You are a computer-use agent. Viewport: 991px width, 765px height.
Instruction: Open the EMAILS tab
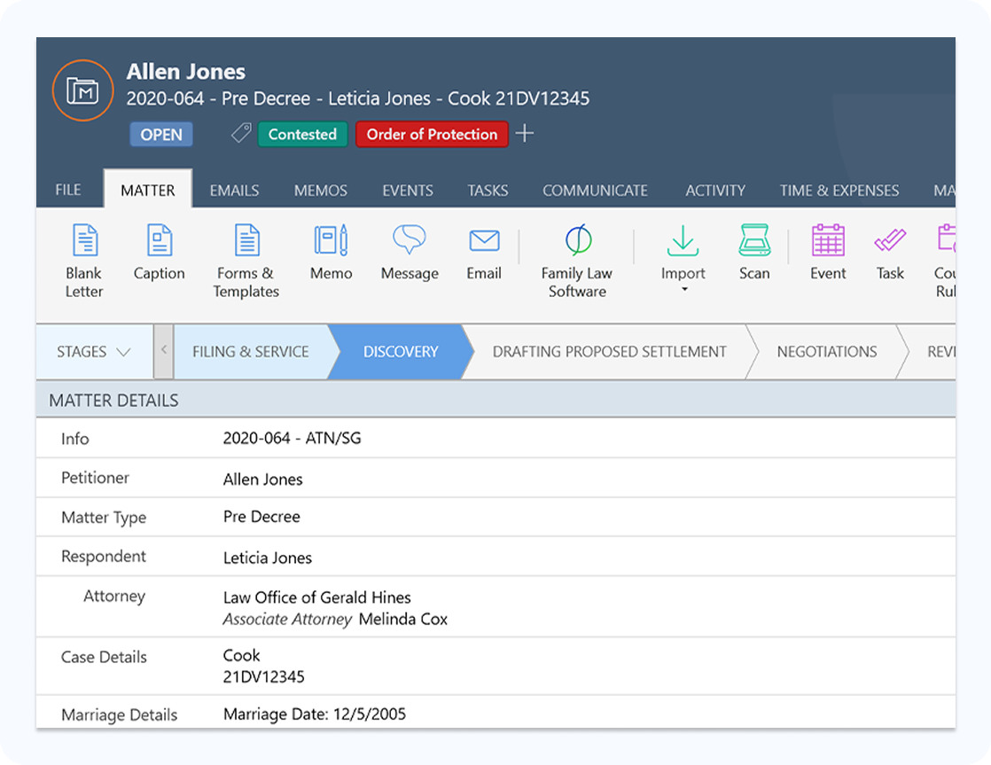[x=235, y=191]
